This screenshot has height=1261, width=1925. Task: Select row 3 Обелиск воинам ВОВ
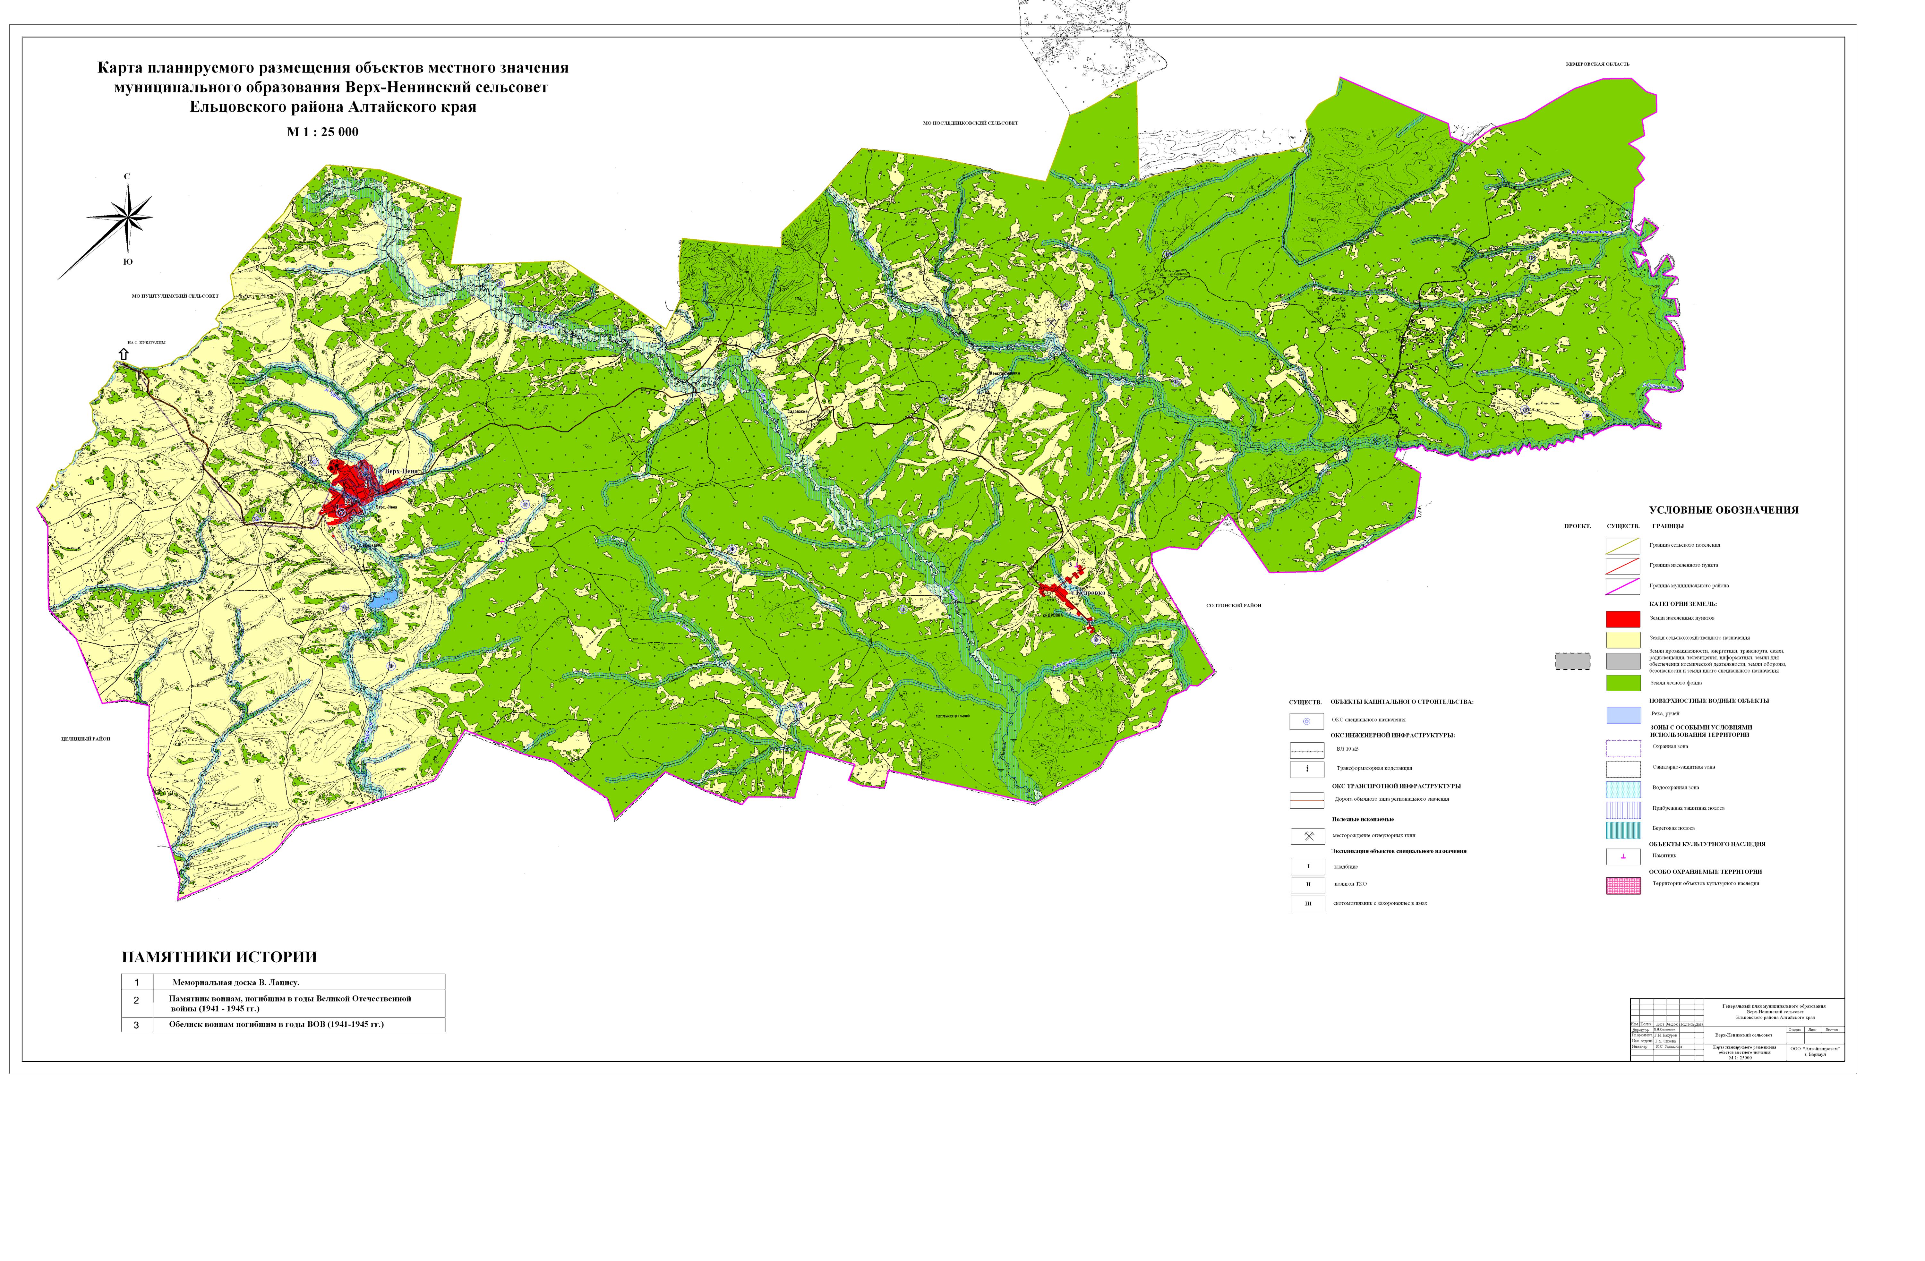pos(283,1025)
